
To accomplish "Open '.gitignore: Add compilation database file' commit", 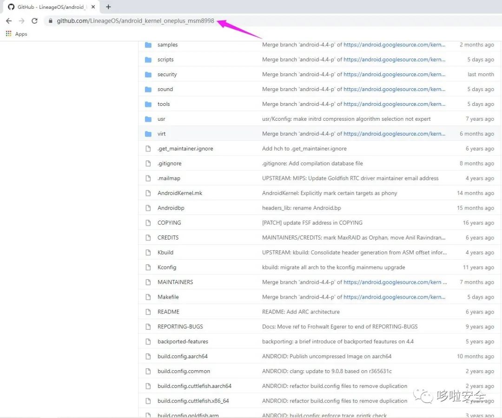I will click(x=312, y=163).
